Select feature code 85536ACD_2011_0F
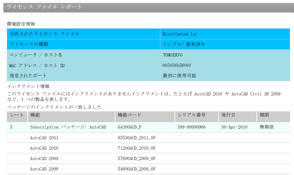 (137, 138)
